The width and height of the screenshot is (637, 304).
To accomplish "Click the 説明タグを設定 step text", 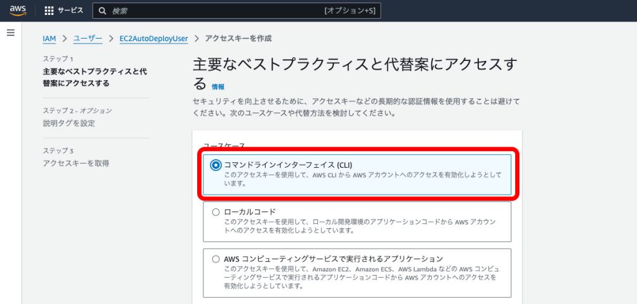I will coord(68,123).
